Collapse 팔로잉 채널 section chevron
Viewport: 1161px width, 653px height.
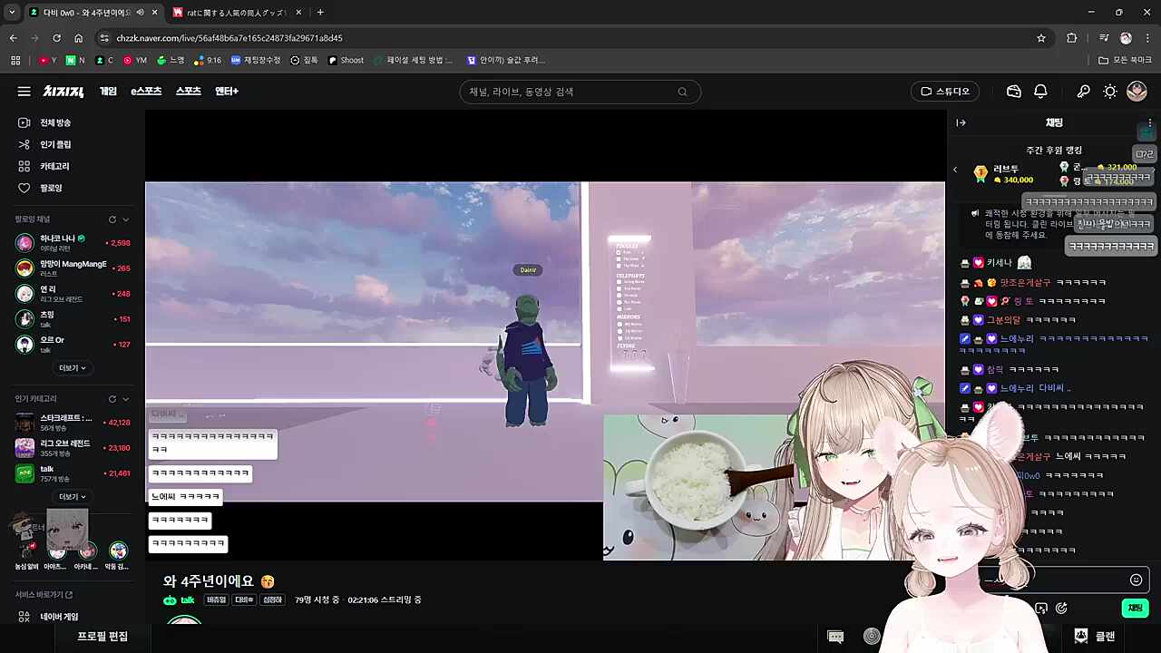coord(126,219)
